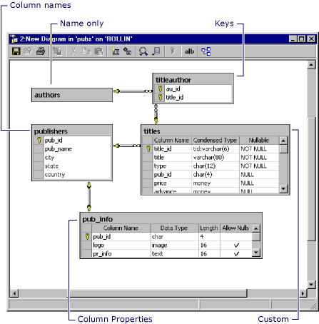The height and width of the screenshot is (324, 319).
Task: Click the Paste clipboard icon
Action: (98, 51)
